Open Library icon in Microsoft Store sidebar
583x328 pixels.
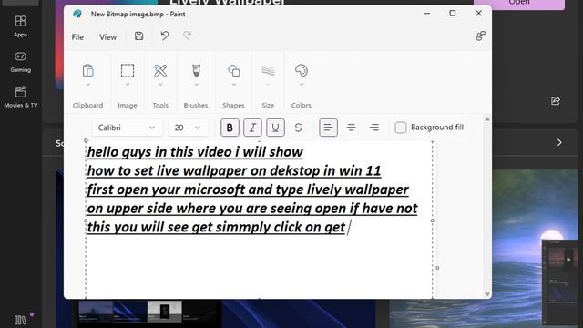tap(20, 320)
